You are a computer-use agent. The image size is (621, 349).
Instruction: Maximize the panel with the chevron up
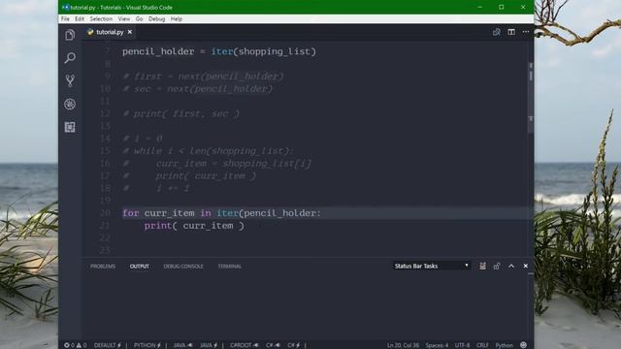(511, 266)
